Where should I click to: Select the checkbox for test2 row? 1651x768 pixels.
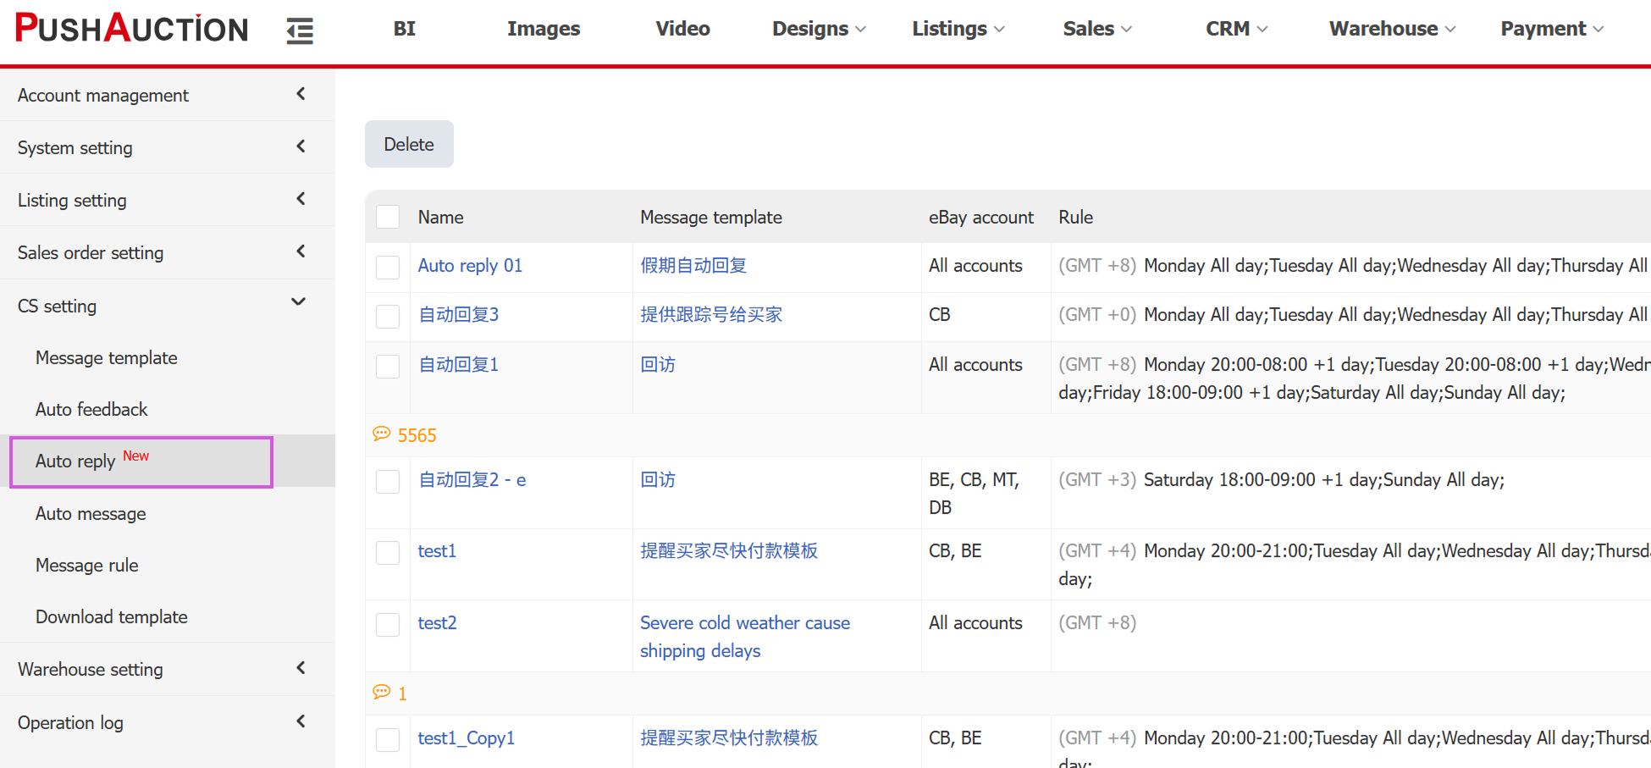[x=388, y=624]
